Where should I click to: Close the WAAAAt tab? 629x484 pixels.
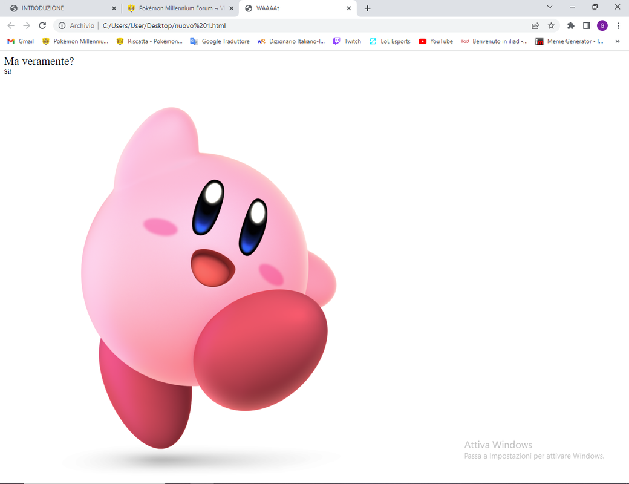click(348, 8)
